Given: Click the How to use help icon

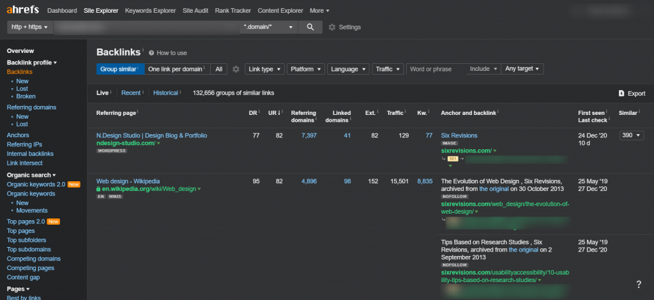Looking at the screenshot, I should 151,53.
